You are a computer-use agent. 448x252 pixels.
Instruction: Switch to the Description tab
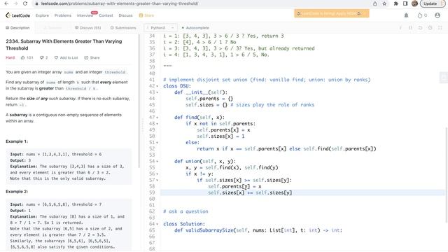[17, 28]
